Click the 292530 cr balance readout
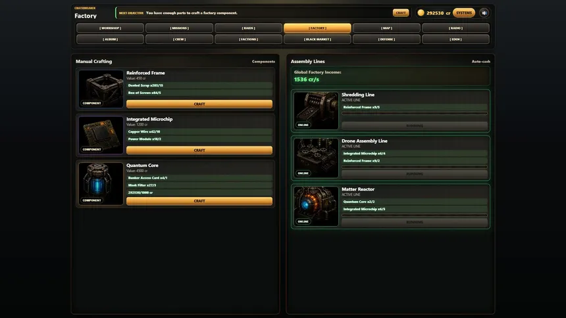 point(438,13)
